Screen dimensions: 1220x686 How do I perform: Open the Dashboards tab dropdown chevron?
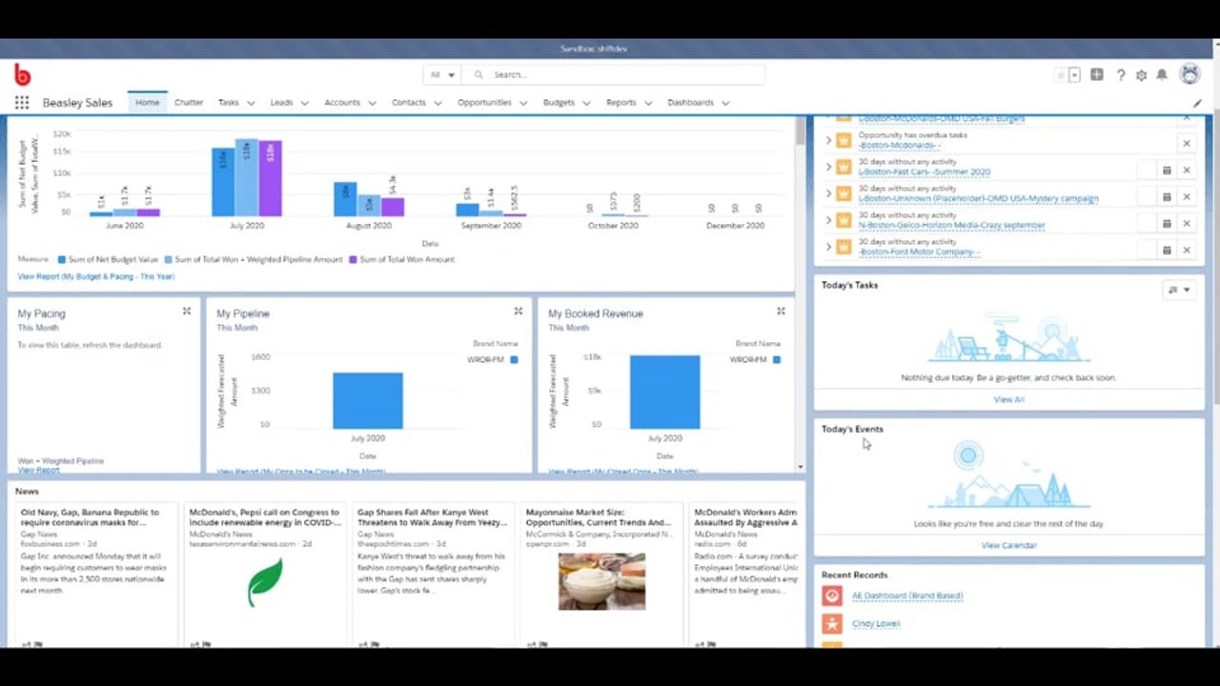pos(725,103)
